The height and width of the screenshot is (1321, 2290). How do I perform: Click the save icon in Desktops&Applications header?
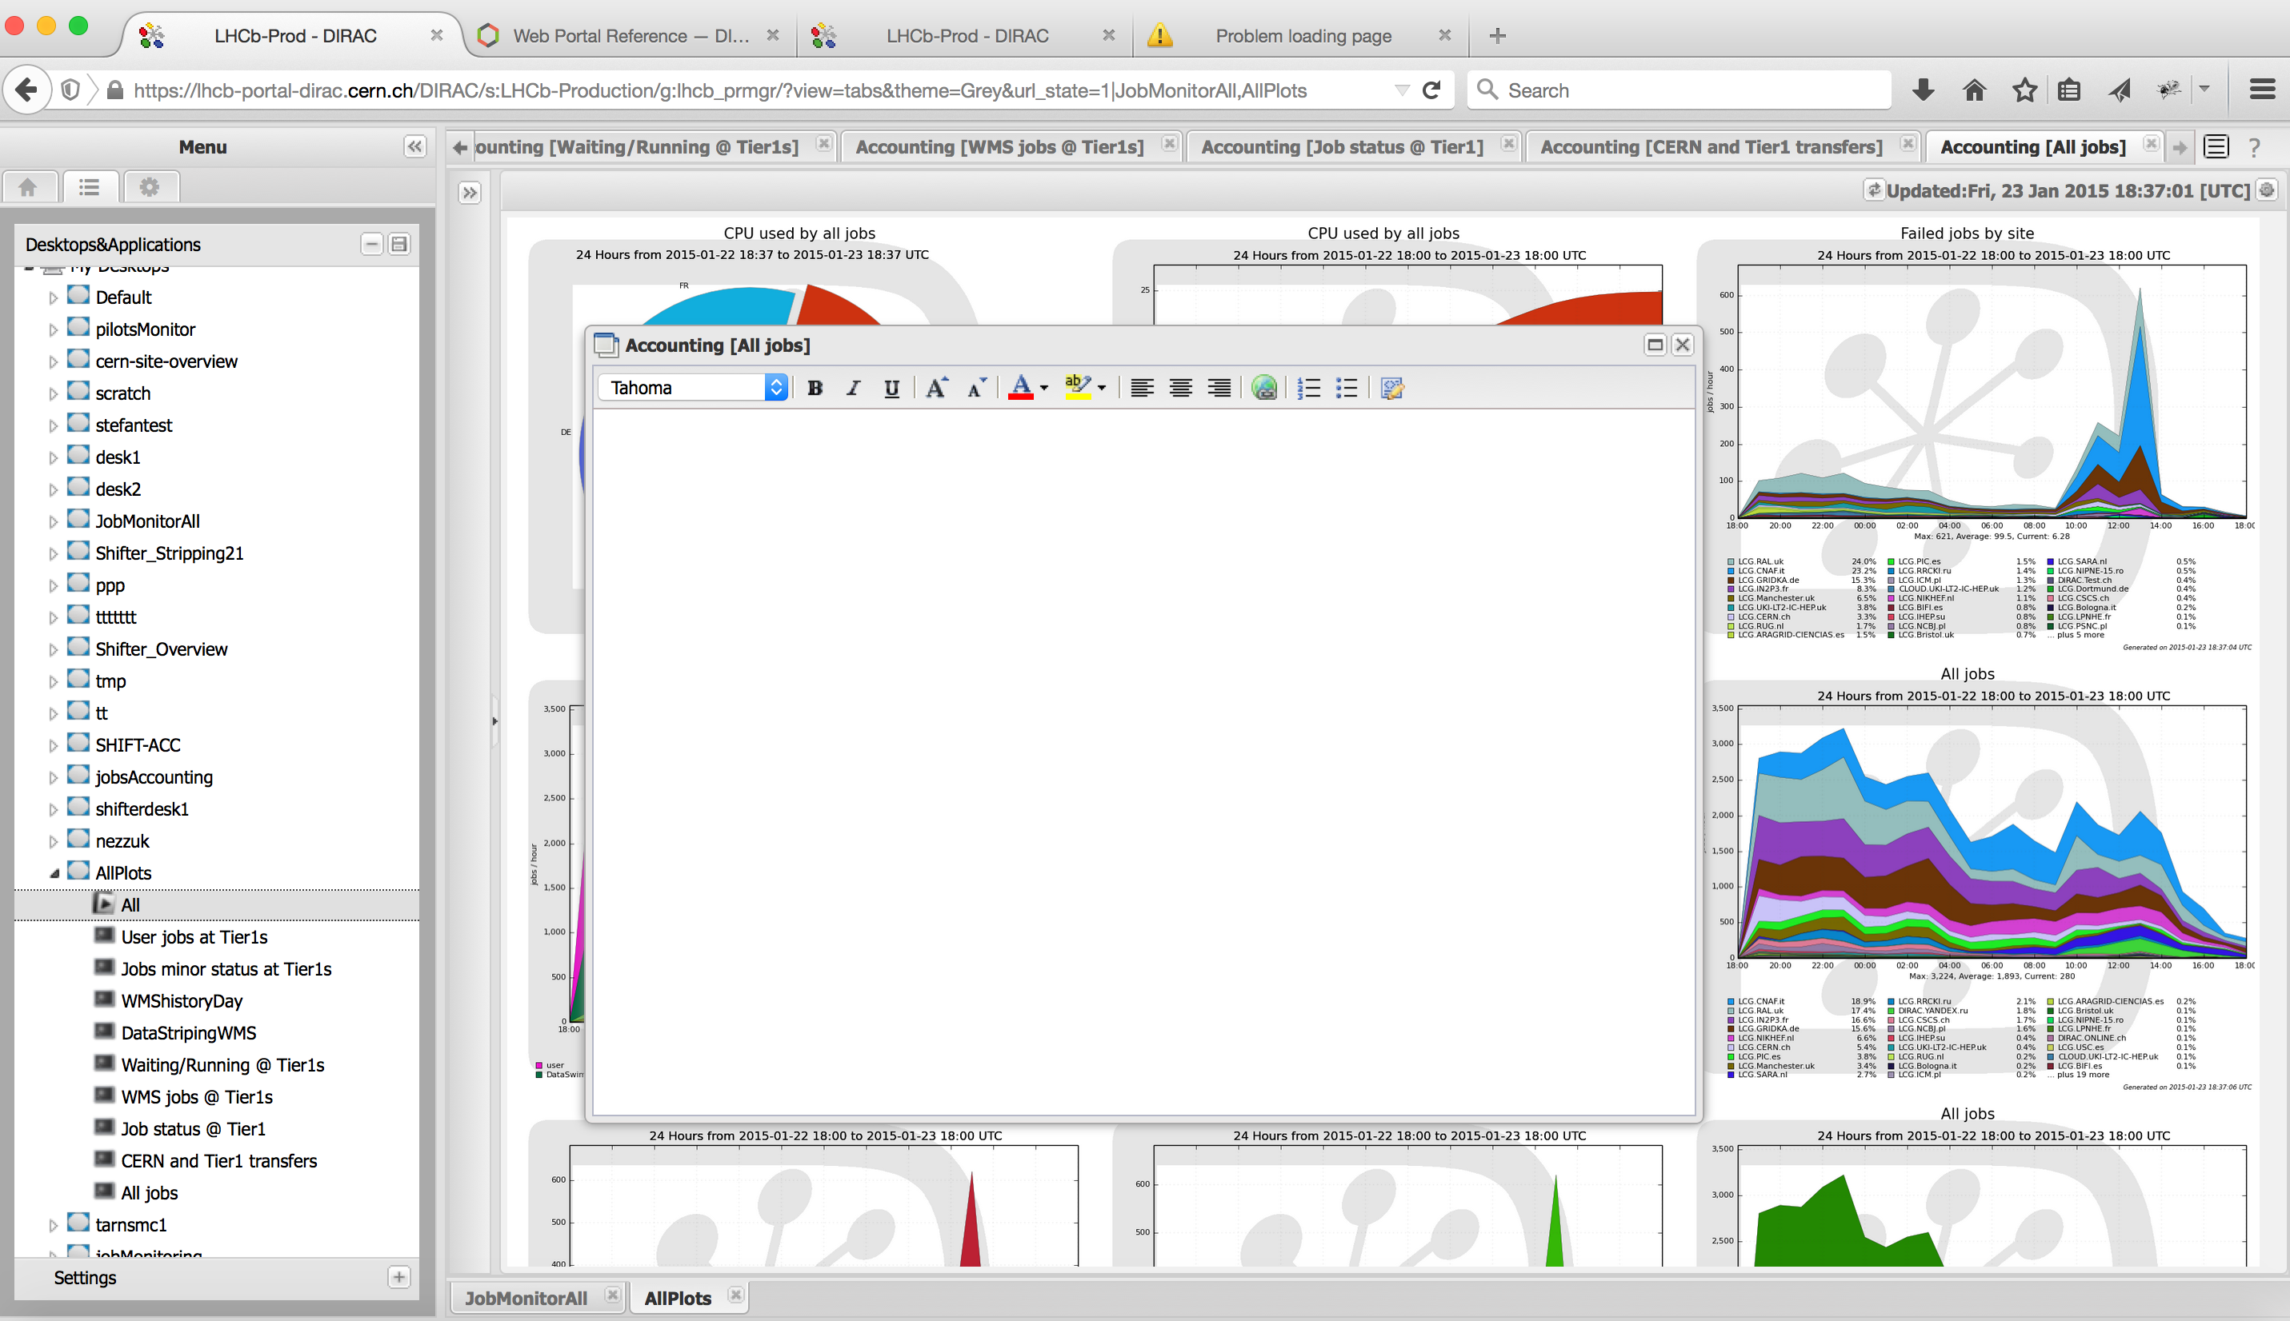coord(398,244)
